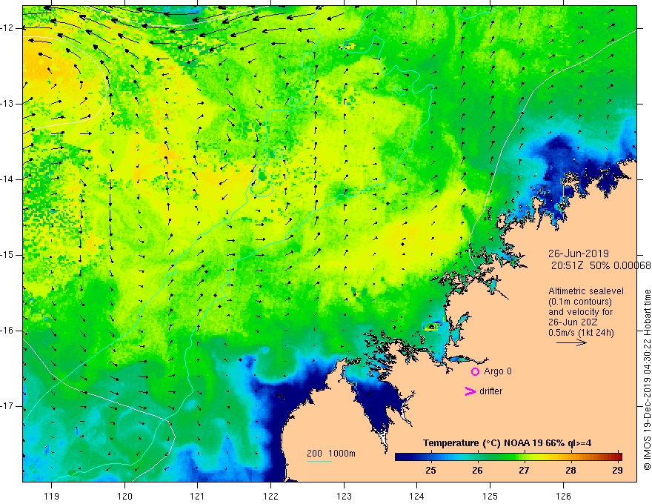This screenshot has height=504, width=652.
Task: Click the magenta Argo 0 circle marker
Action: (x=475, y=372)
